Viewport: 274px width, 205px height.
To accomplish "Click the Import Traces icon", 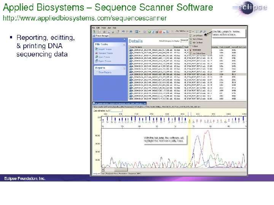I will 96,49.
